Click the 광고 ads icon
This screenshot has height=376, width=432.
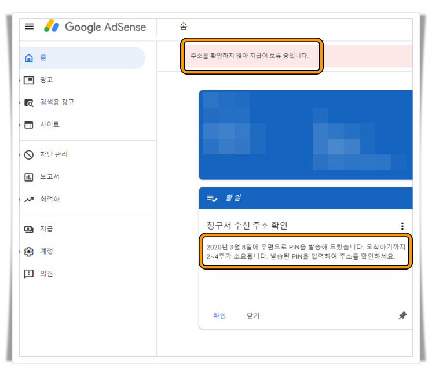pos(28,80)
